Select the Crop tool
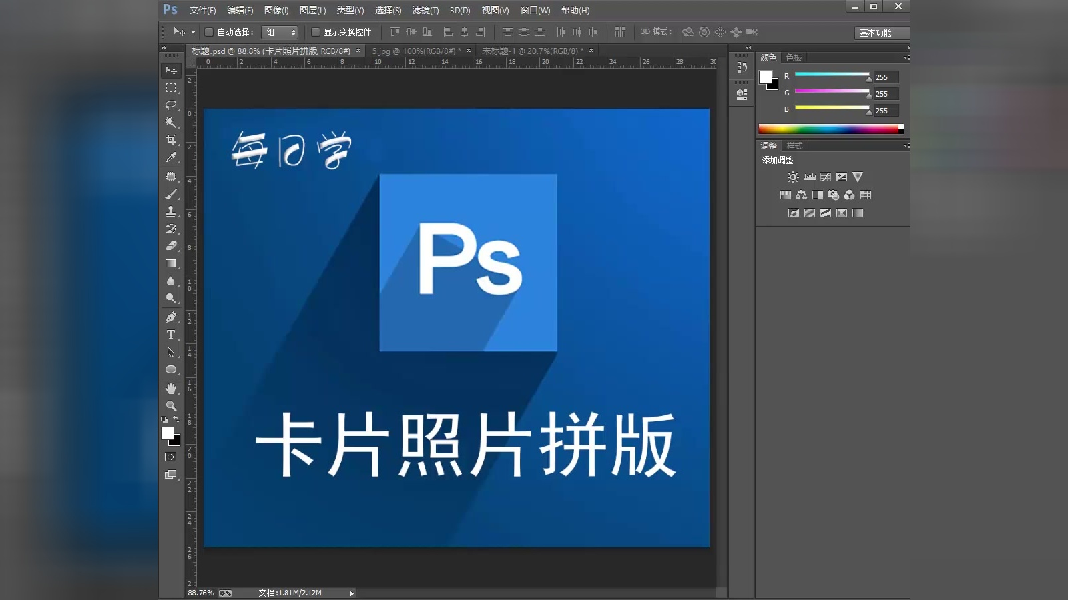The image size is (1068, 600). tap(171, 140)
